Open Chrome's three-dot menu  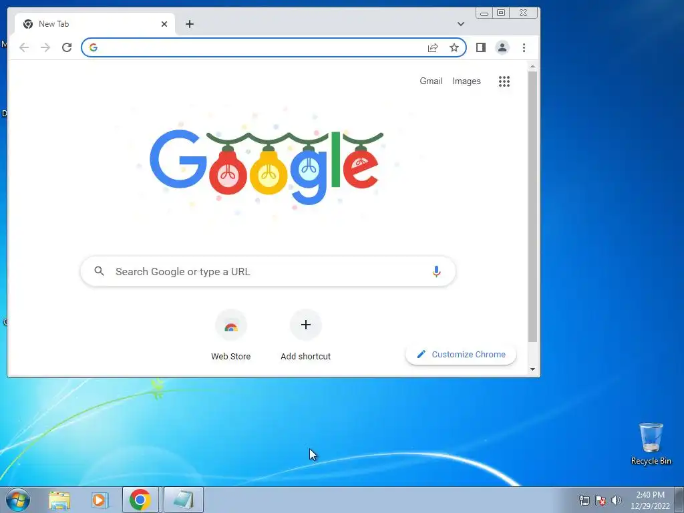click(524, 47)
